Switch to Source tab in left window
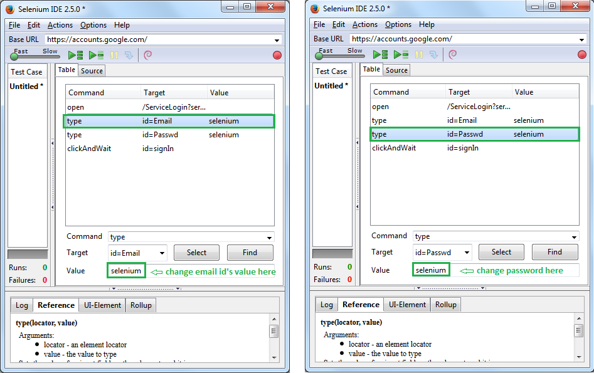This screenshot has height=373, width=594. click(92, 71)
